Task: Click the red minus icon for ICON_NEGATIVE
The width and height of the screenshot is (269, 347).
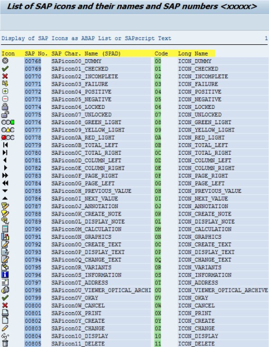Action: pyautogui.click(x=5, y=99)
